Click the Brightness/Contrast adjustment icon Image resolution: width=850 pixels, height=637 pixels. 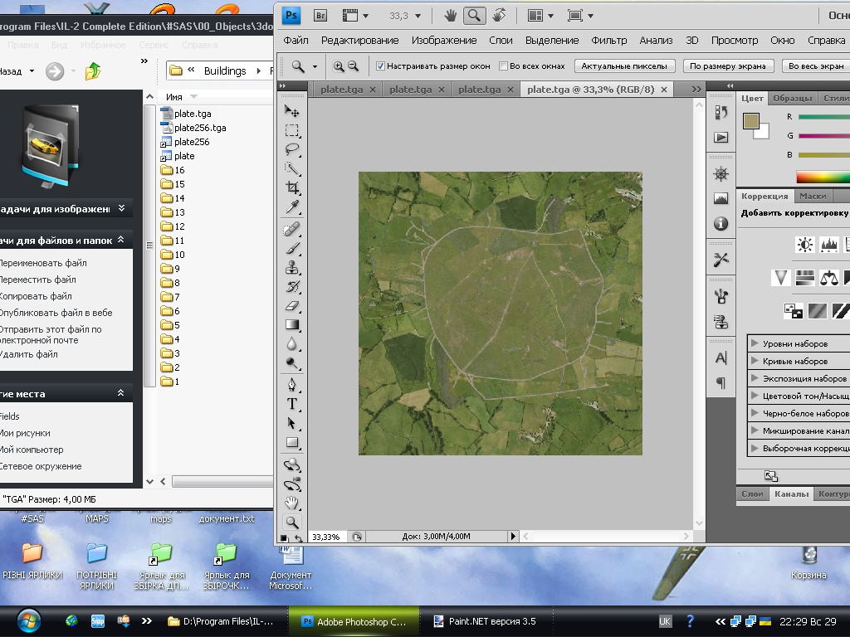tap(804, 245)
